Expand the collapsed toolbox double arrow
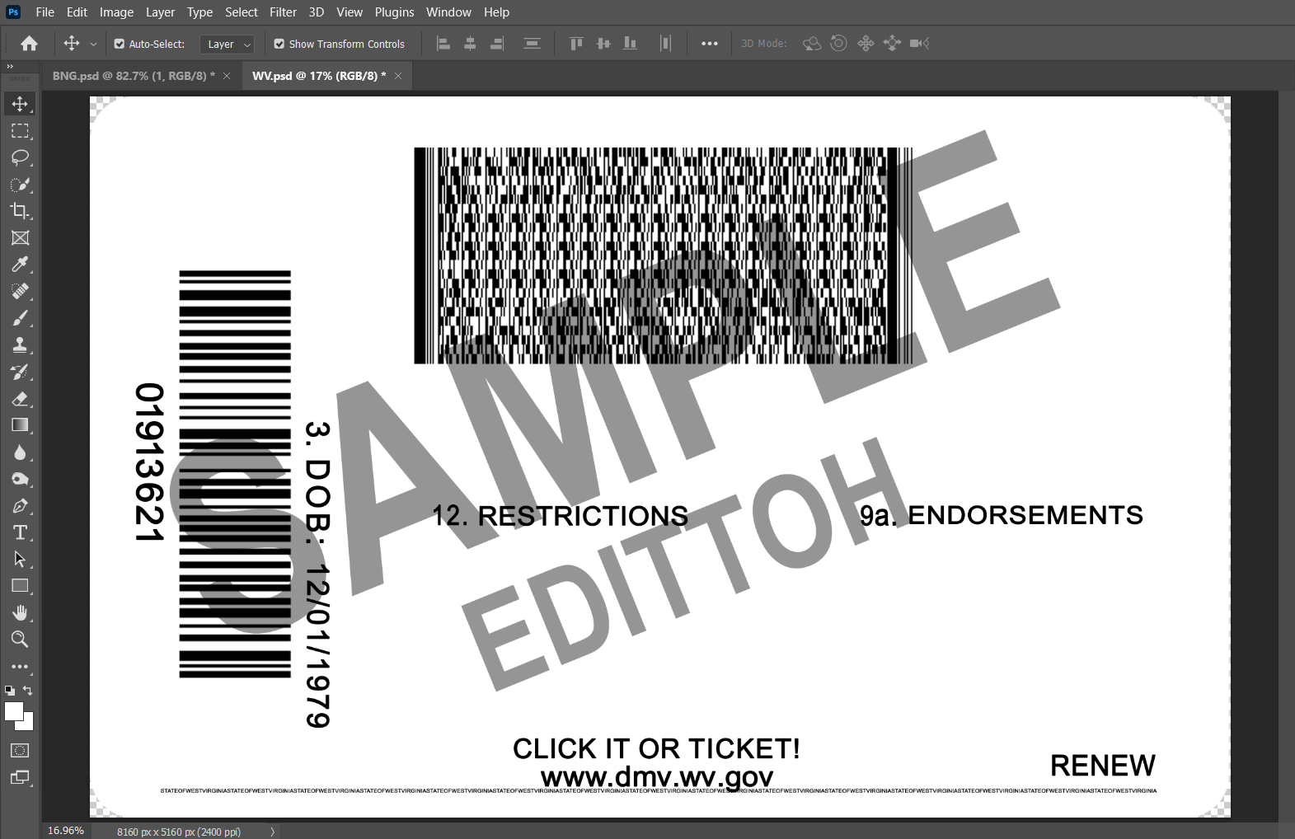Screen dimensions: 1295x839 [x=10, y=66]
